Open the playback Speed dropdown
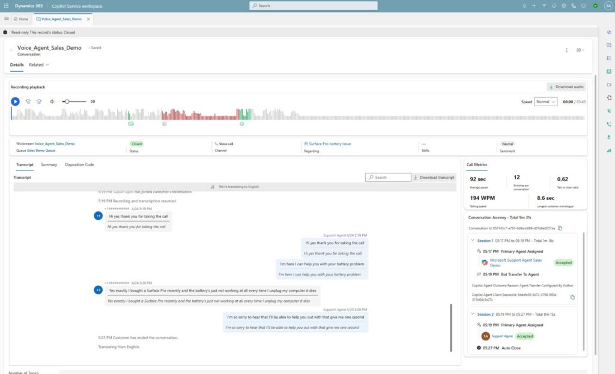 pyautogui.click(x=545, y=101)
